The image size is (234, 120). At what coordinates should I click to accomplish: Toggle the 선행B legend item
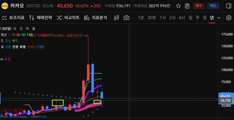tap(40, 47)
